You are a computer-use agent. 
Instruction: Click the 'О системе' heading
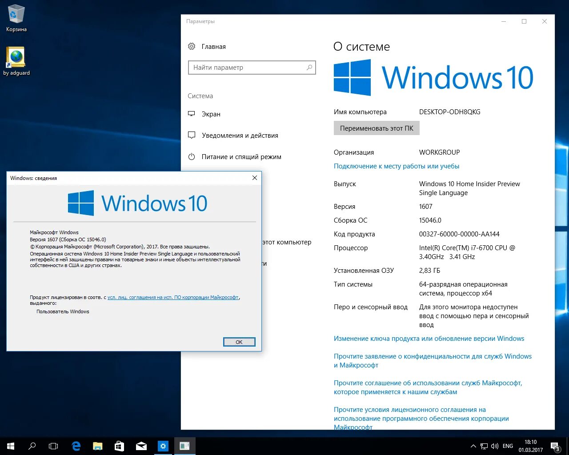click(x=362, y=47)
